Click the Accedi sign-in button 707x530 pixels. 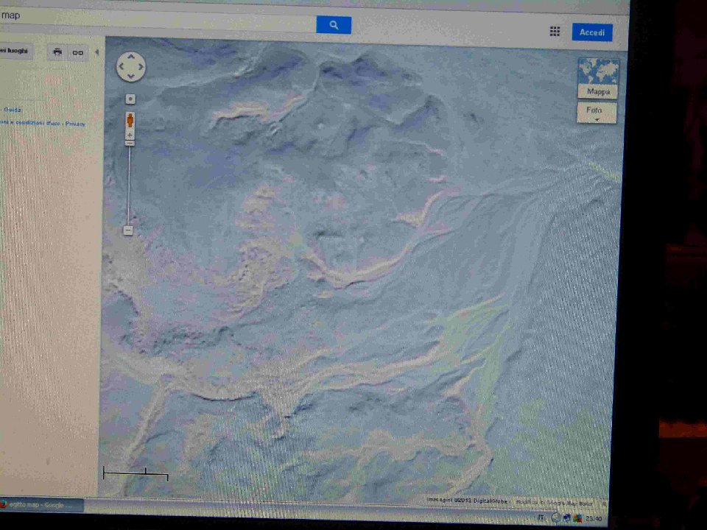592,32
